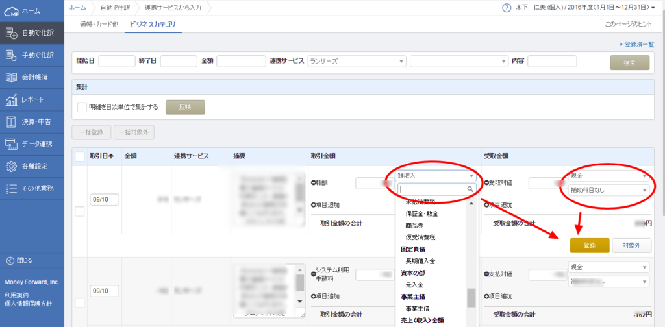Open the レポート chart icon
Screen dimensions: 665x327
click(11, 99)
